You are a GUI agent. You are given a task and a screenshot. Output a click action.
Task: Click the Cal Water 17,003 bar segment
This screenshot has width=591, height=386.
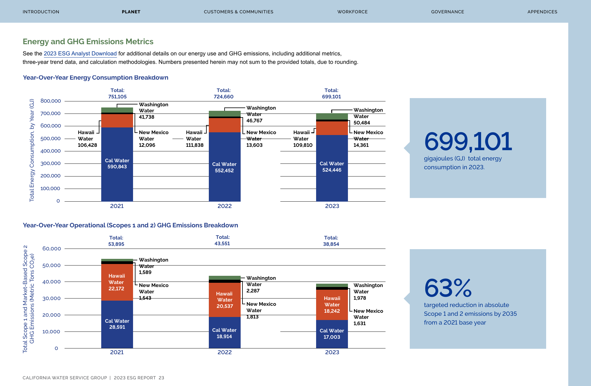tap(332, 334)
